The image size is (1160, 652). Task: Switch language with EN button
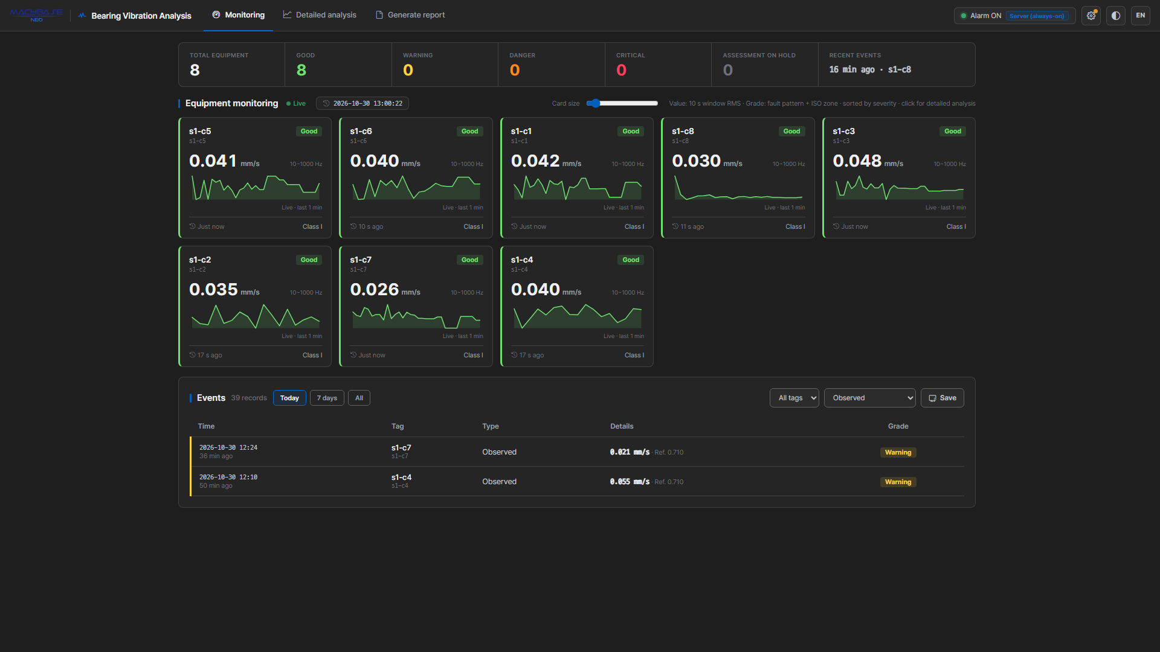(1141, 16)
